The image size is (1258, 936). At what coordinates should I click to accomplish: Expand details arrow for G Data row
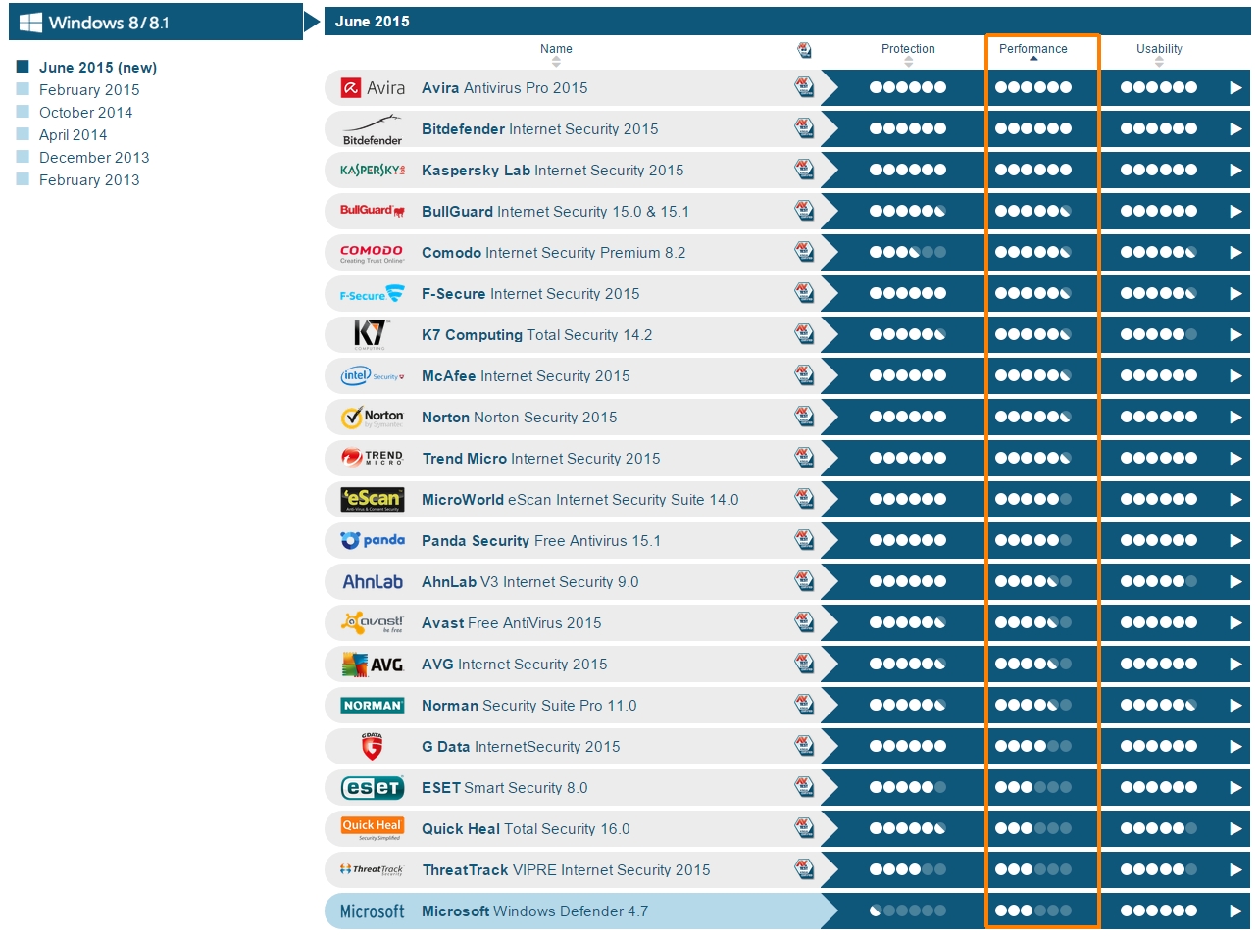[x=1235, y=747]
